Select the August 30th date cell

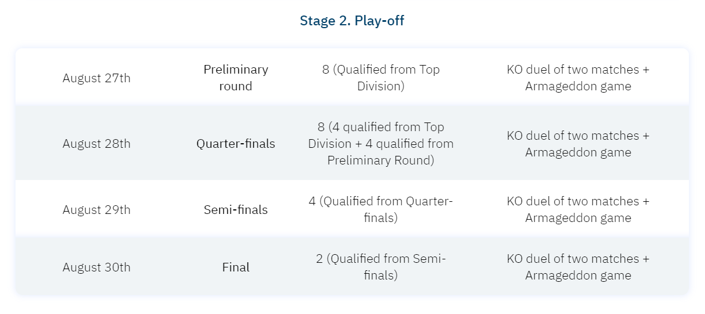[x=97, y=267]
